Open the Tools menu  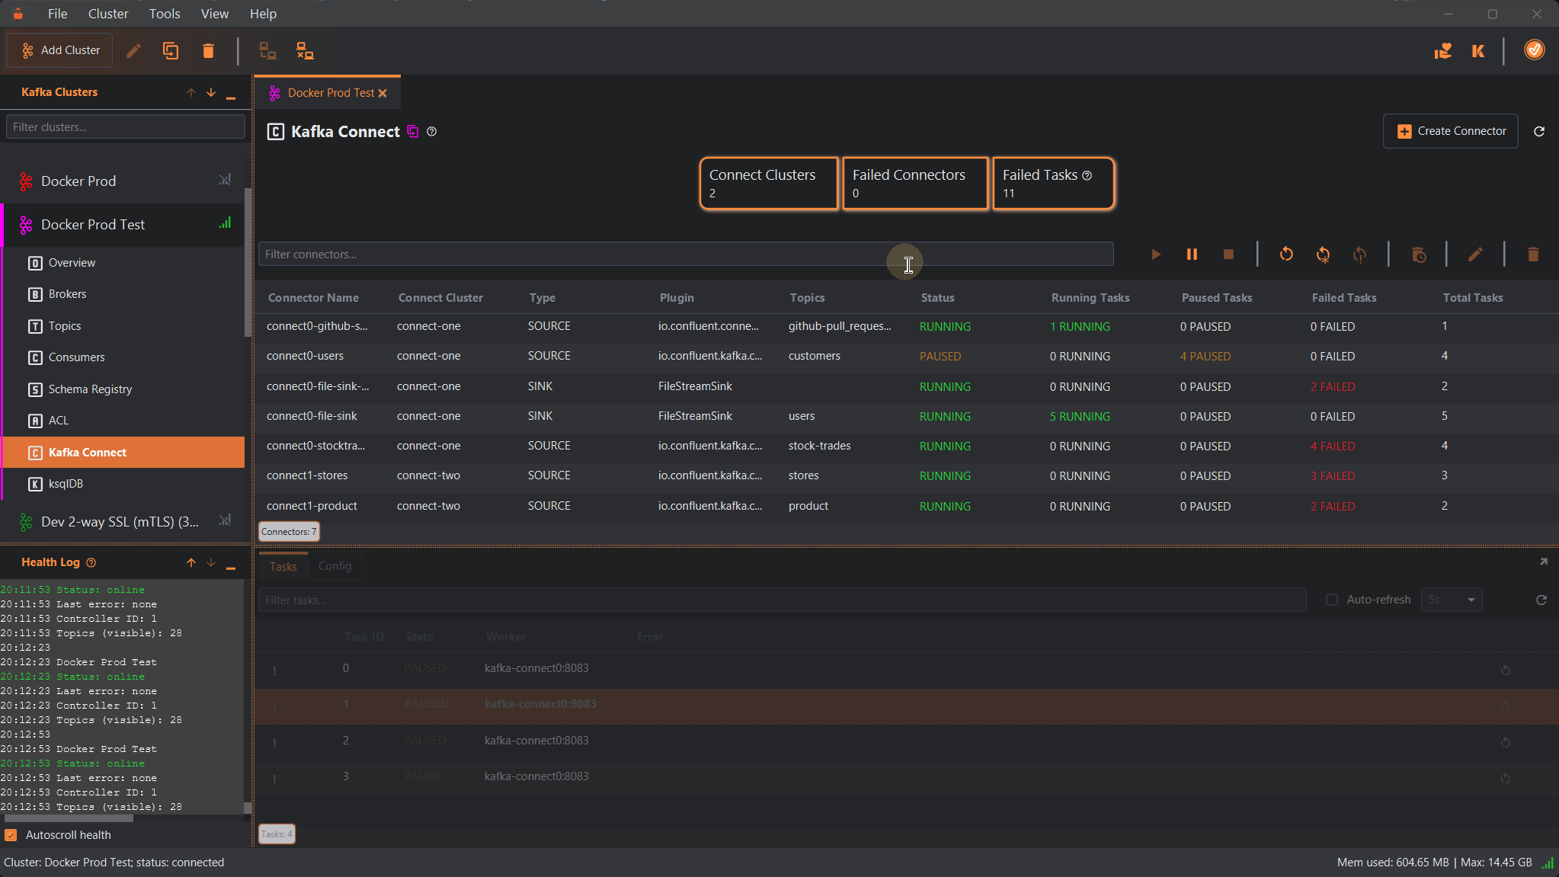tap(165, 13)
